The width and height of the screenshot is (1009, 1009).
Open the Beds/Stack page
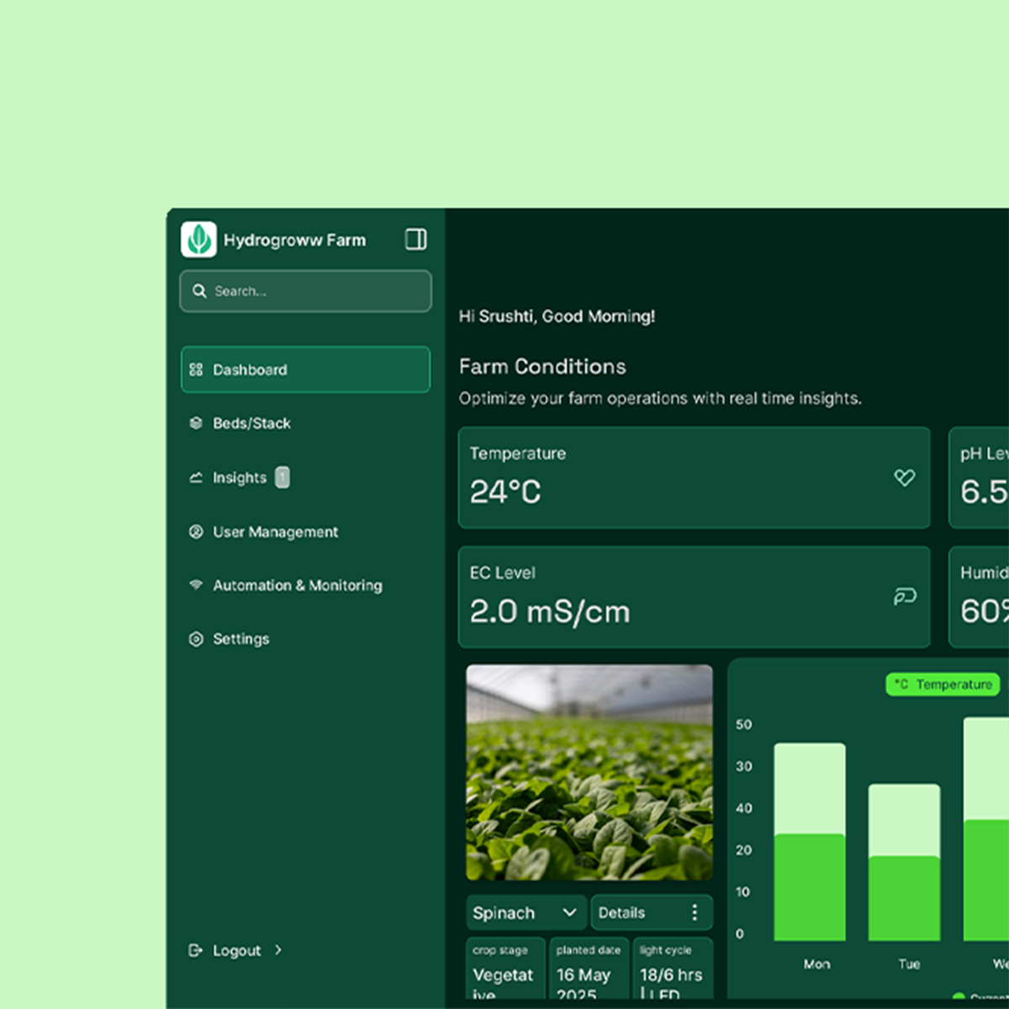tap(251, 423)
